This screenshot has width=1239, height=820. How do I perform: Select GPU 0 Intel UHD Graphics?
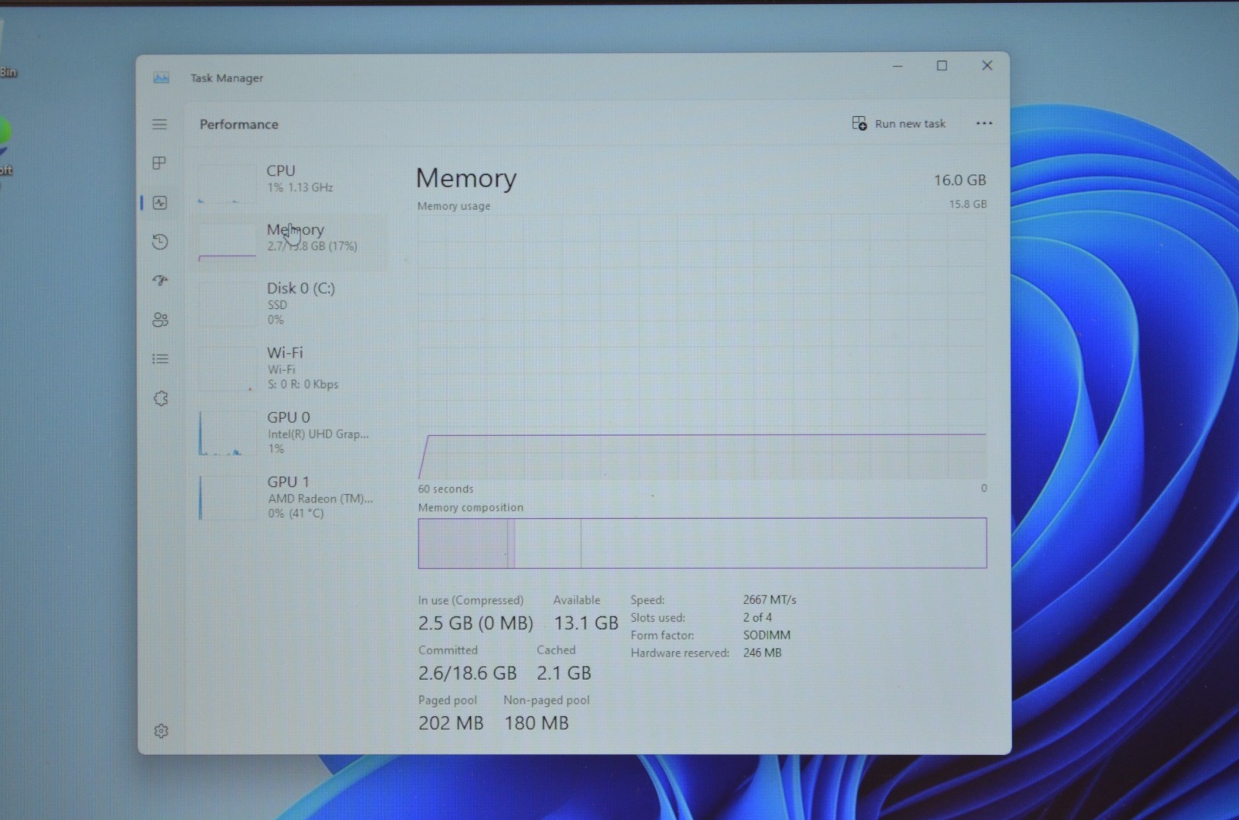tap(290, 432)
